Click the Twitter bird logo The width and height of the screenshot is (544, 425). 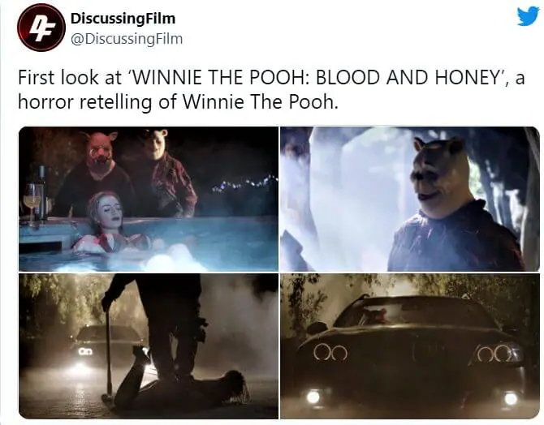click(528, 17)
